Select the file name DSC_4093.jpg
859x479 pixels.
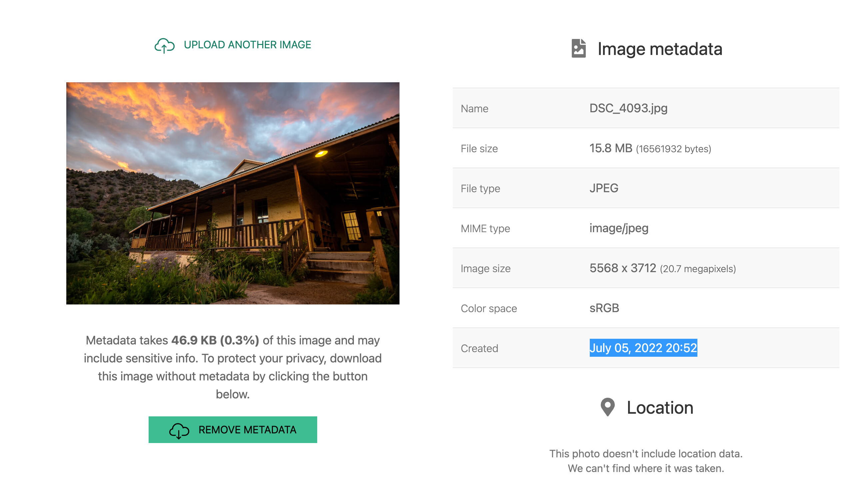[628, 108]
